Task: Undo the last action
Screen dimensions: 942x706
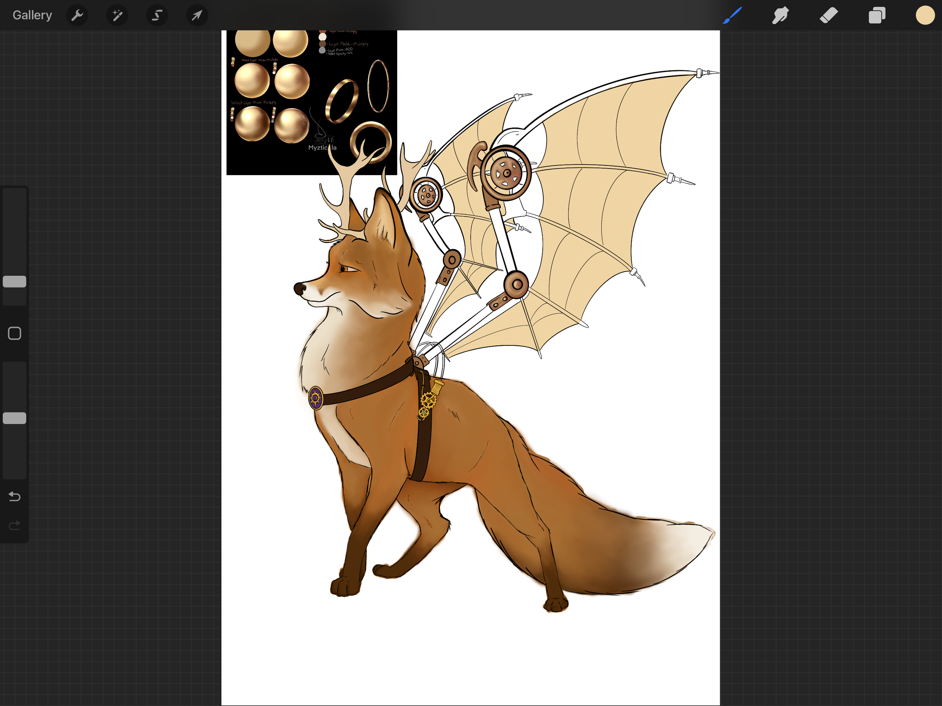Action: click(x=14, y=497)
